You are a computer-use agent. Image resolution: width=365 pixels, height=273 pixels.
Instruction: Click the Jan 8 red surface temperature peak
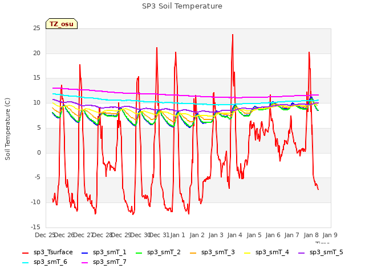[309, 52]
